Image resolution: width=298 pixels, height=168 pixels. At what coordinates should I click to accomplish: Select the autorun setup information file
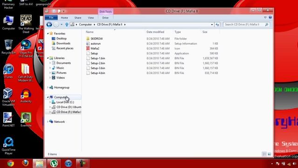point(95,43)
